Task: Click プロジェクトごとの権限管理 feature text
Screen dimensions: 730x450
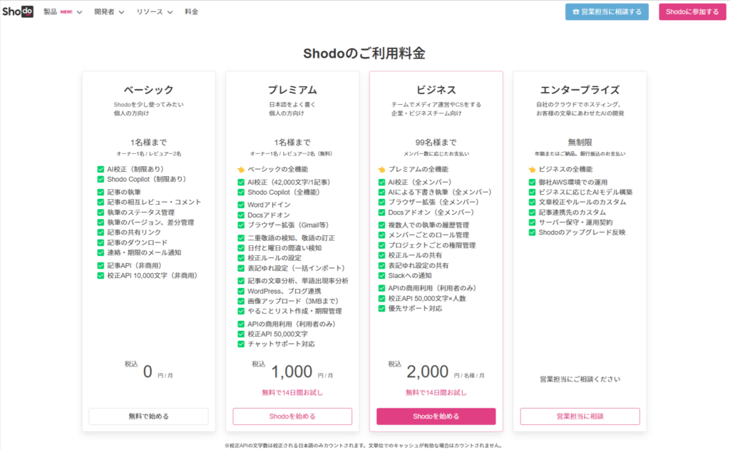Action: coord(432,245)
